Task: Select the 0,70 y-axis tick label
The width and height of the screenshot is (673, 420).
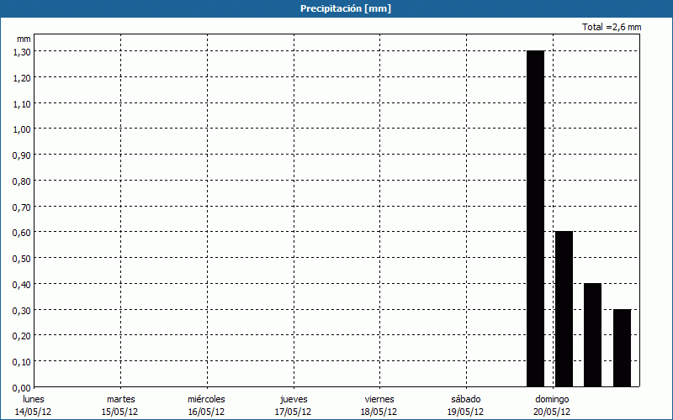Action: click(x=21, y=206)
